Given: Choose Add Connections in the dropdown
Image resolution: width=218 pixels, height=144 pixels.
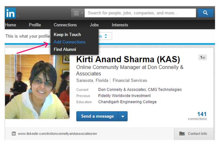Looking at the screenshot, I should coord(70,42).
